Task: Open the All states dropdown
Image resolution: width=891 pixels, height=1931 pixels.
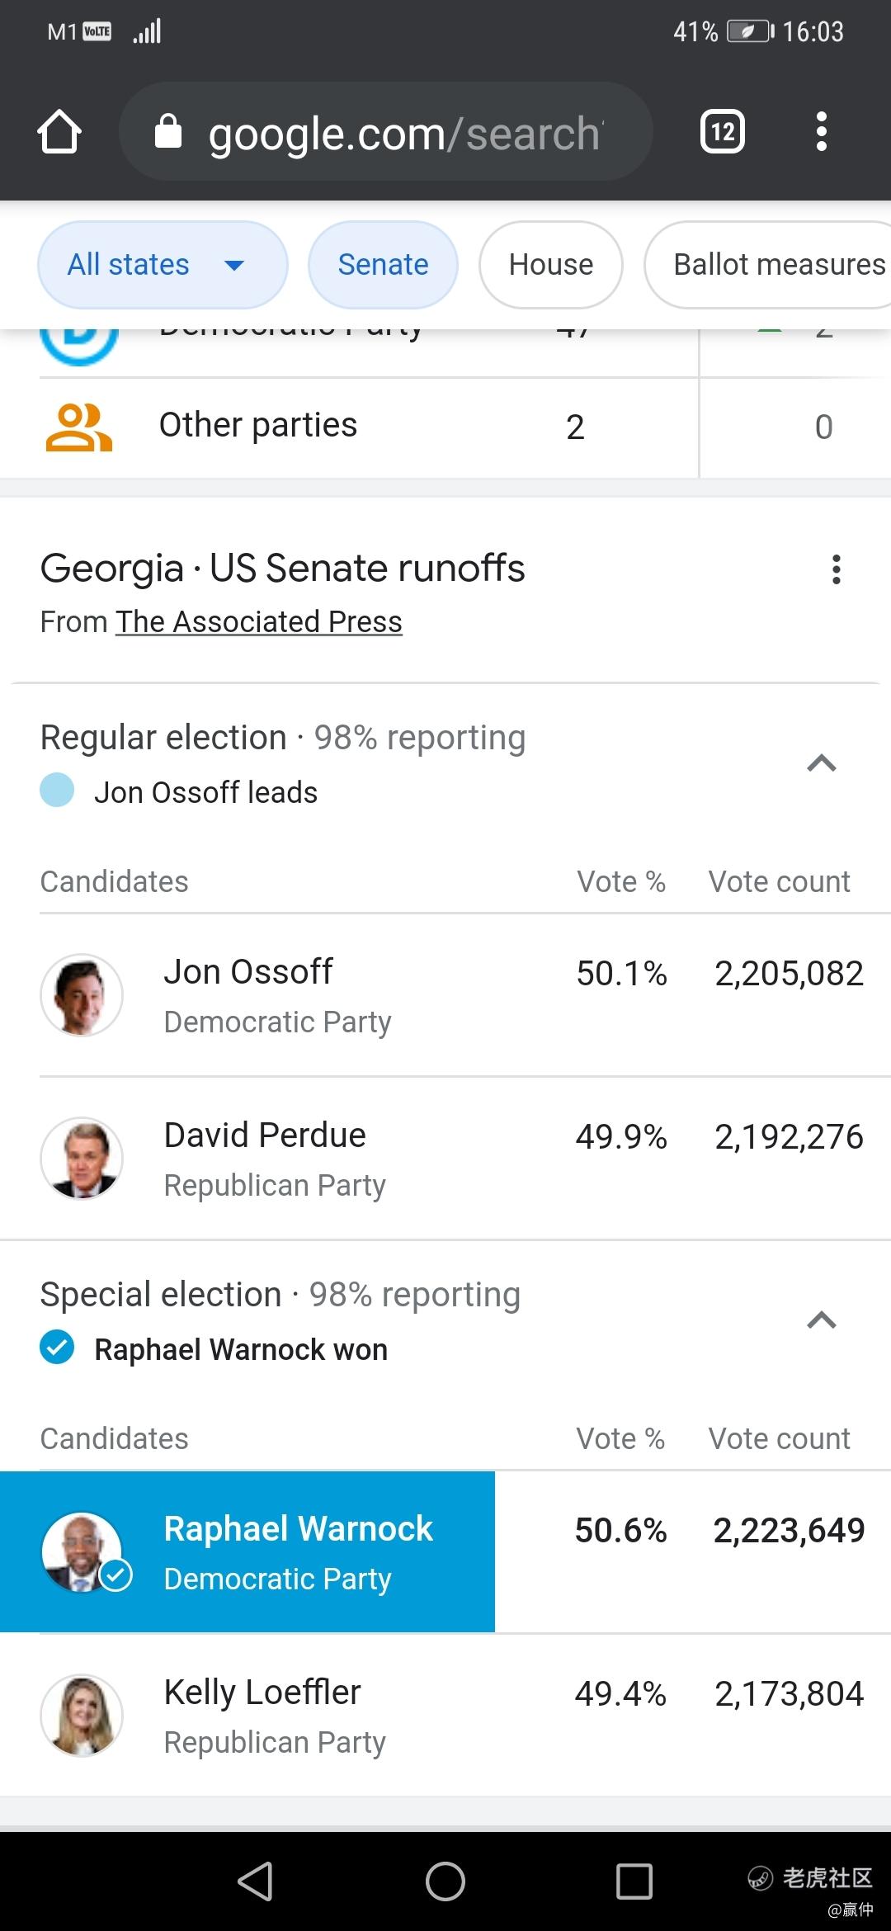Action: point(162,265)
